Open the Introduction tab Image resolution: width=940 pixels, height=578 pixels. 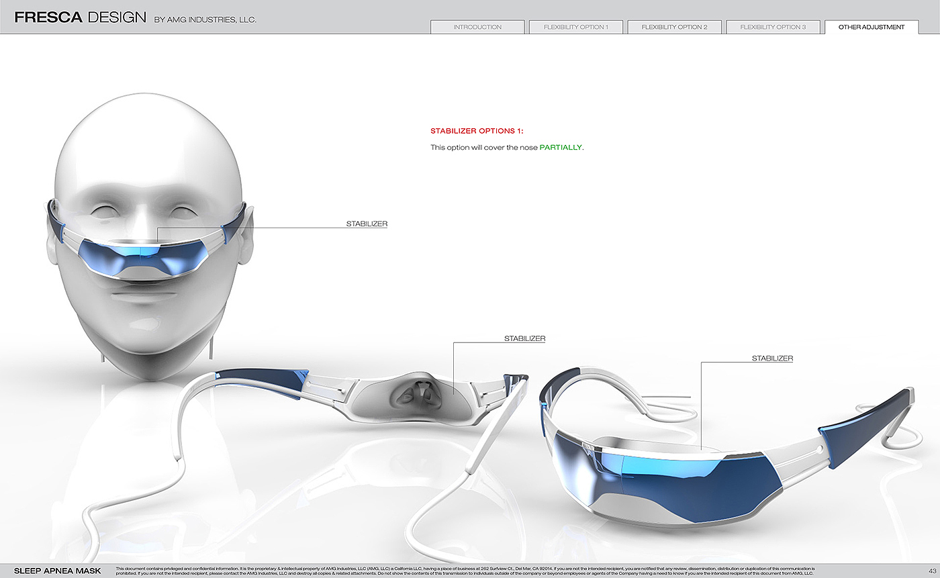pos(477,27)
